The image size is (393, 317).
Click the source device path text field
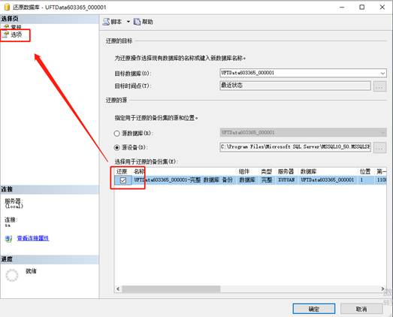click(295, 146)
